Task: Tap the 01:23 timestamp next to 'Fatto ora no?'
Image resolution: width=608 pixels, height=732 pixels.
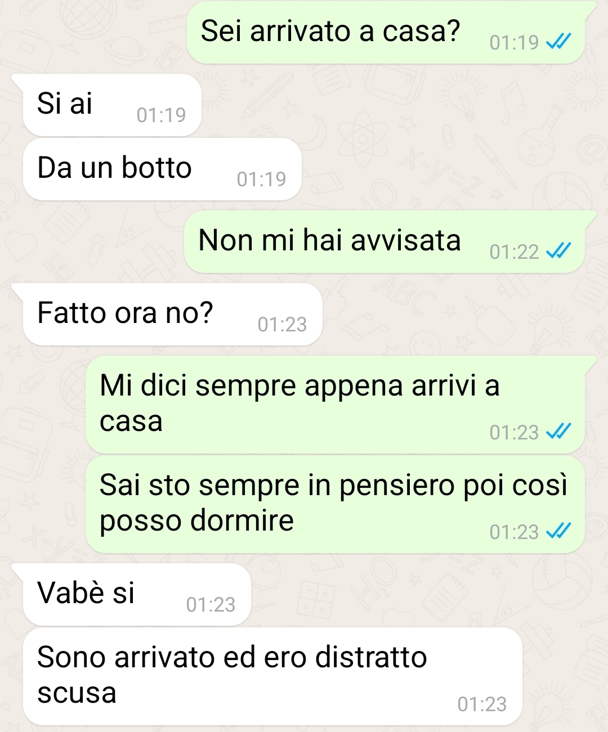Action: point(282,324)
